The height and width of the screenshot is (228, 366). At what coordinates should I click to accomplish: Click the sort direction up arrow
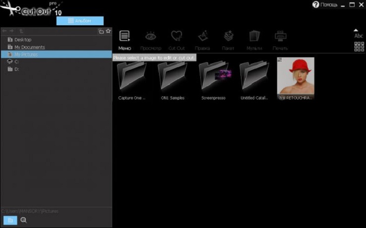click(x=356, y=30)
